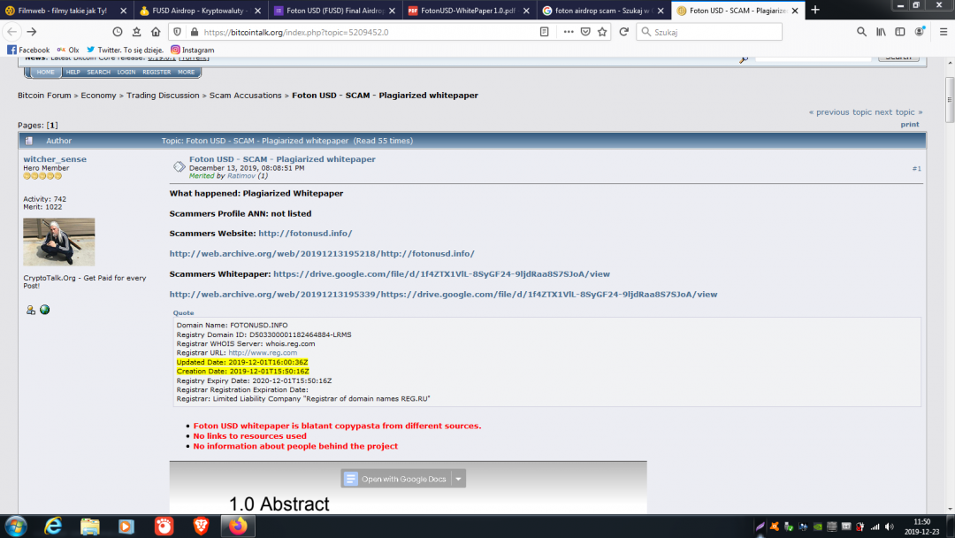The height and width of the screenshot is (538, 955).
Task: Open the NVIDIA icon in system tray
Action: [818, 527]
